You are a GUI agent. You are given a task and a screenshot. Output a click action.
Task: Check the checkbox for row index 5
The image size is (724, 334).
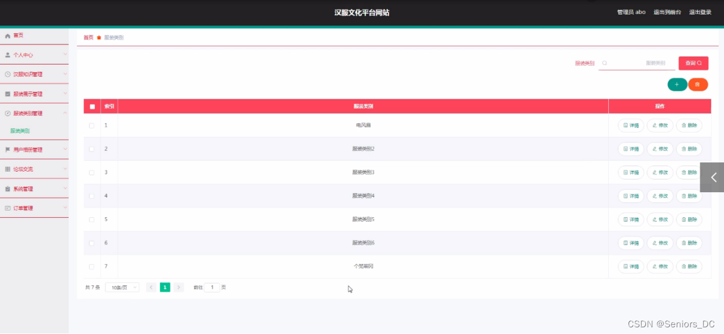(91, 220)
